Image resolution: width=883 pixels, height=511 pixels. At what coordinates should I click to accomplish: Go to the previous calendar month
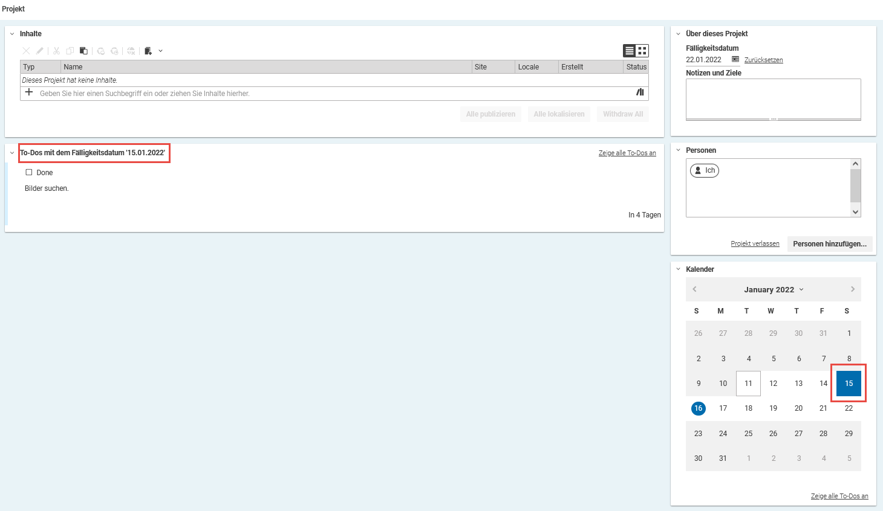click(694, 289)
